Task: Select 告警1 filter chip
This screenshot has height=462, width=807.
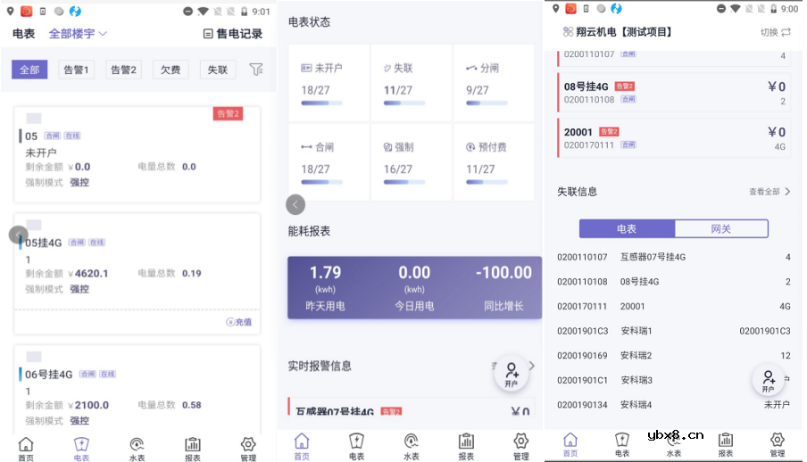Action: pyautogui.click(x=76, y=70)
